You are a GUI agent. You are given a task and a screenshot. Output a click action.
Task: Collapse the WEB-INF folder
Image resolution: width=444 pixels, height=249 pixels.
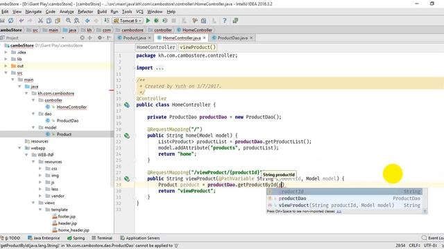(x=26, y=155)
